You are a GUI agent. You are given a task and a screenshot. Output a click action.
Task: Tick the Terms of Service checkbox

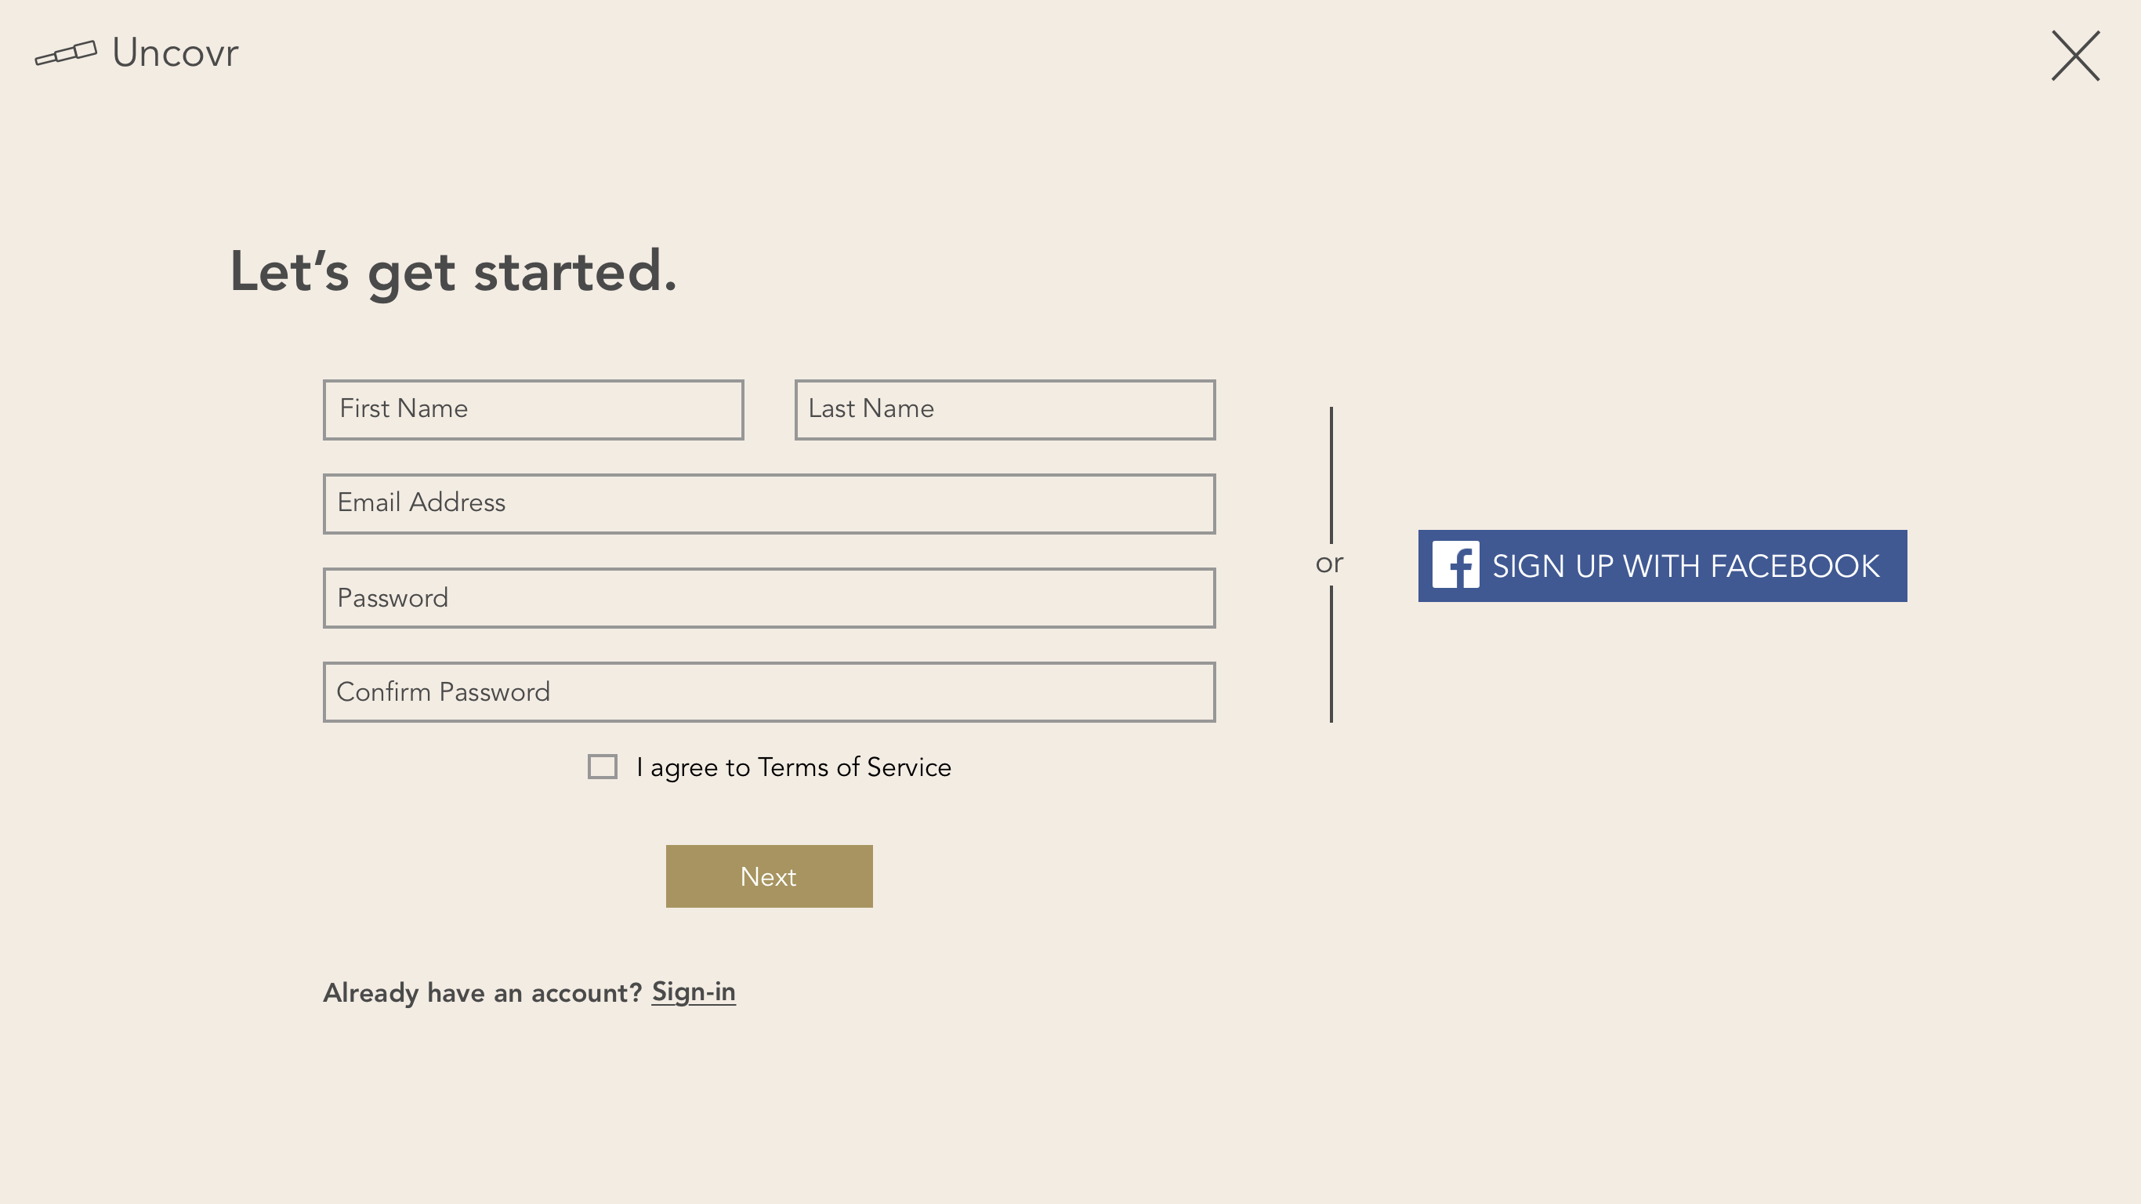click(x=602, y=766)
